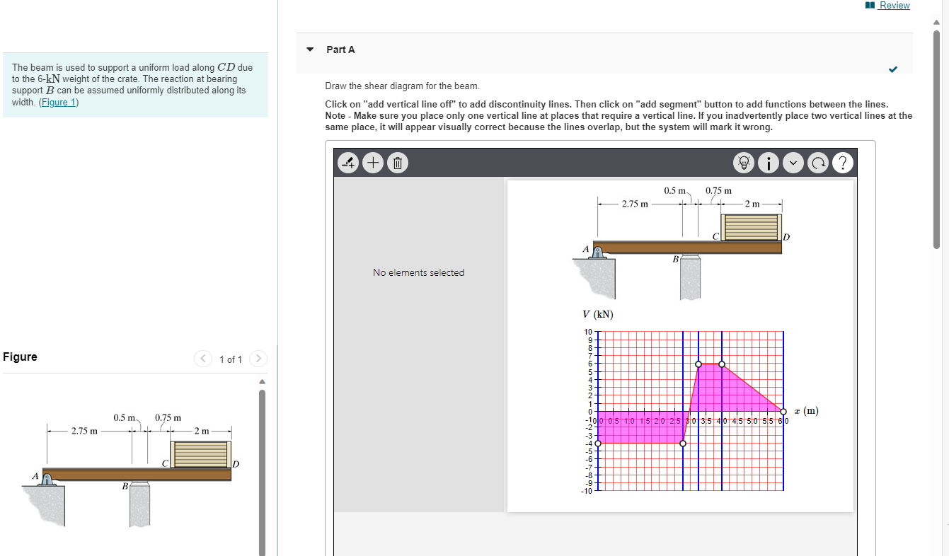Delete selected element with trash icon
This screenshot has width=949, height=556.
pyautogui.click(x=397, y=163)
